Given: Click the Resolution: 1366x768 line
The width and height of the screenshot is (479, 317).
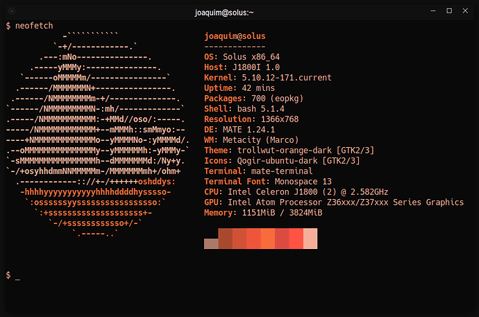Looking at the screenshot, I should (251, 119).
